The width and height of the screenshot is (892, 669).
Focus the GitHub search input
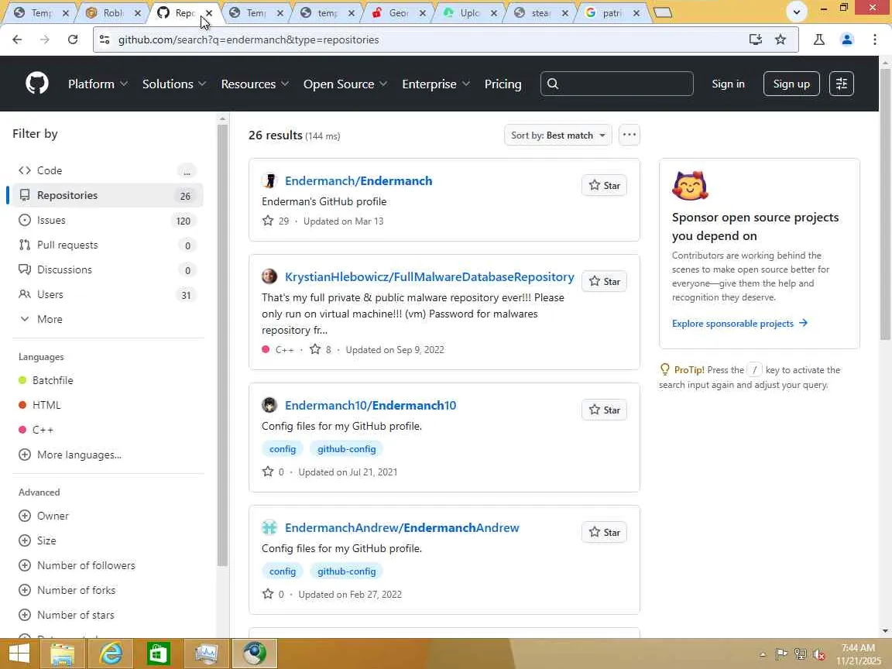pos(616,84)
